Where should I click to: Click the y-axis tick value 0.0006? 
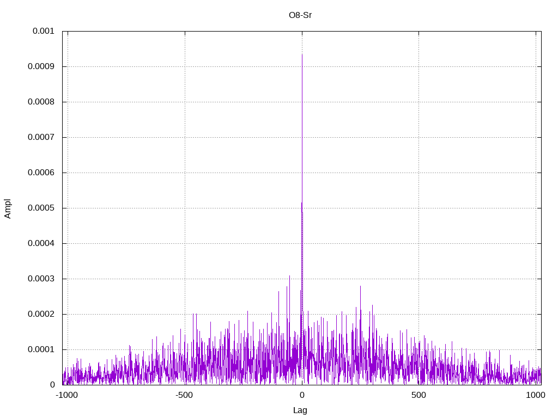(x=41, y=173)
